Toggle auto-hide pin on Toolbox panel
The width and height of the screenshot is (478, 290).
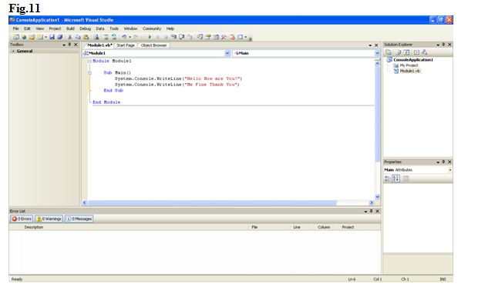click(70, 45)
